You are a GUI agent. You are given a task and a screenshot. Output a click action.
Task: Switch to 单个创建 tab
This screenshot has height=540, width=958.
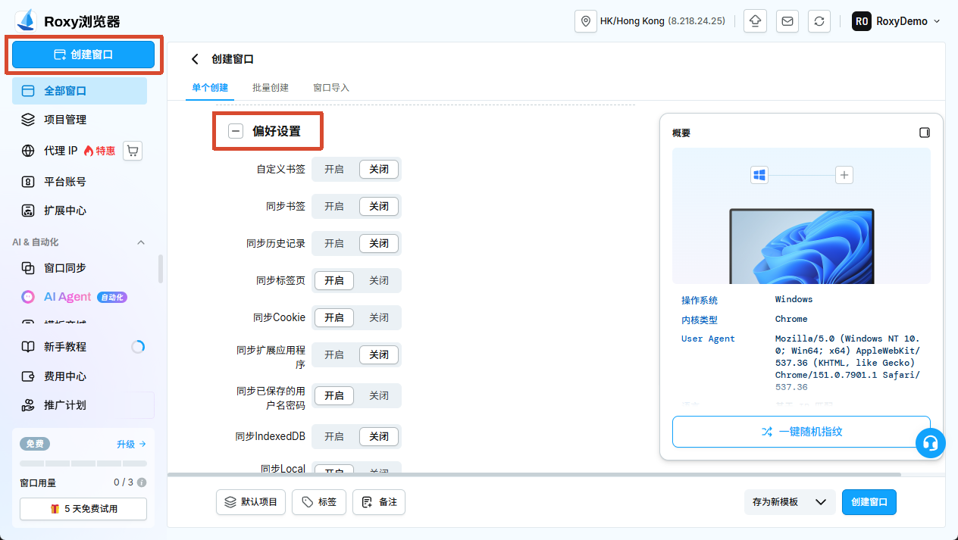pyautogui.click(x=210, y=88)
